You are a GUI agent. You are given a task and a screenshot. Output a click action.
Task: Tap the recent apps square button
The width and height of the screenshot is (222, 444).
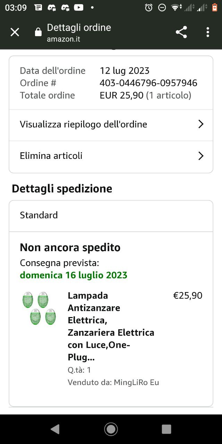(166, 429)
